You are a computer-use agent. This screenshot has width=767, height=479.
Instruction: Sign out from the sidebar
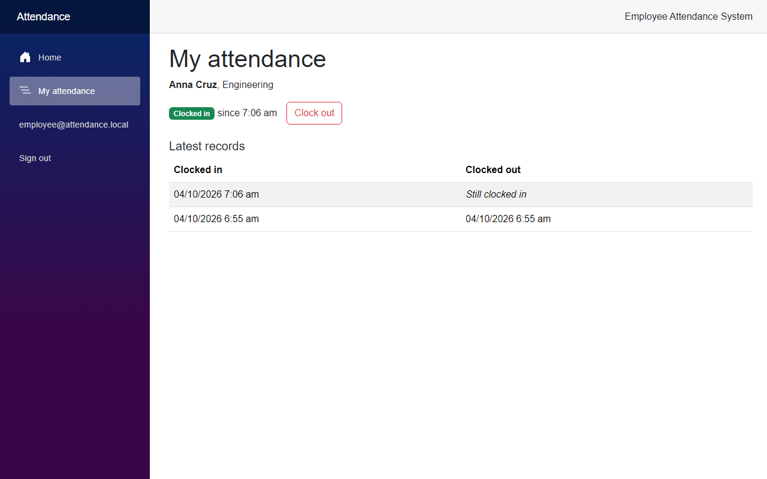tap(35, 158)
